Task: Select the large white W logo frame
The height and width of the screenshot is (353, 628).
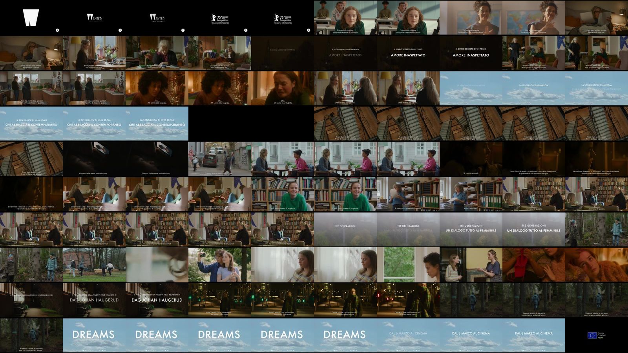Action: tap(31, 18)
